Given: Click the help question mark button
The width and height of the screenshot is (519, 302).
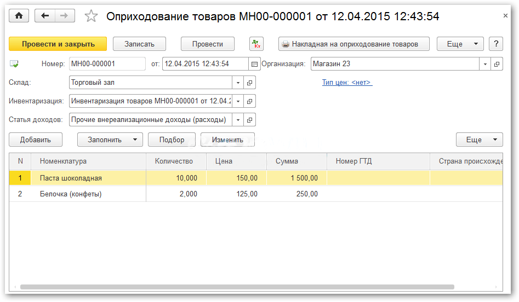Looking at the screenshot, I should tap(495, 44).
